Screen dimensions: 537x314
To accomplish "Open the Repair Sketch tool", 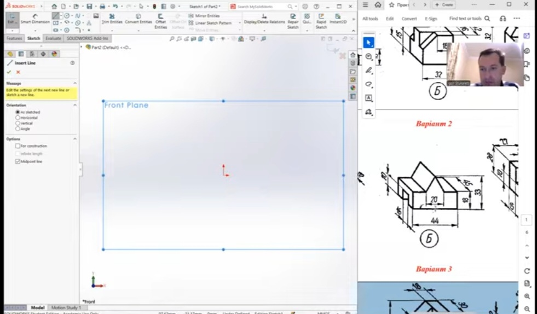I will pos(293,21).
